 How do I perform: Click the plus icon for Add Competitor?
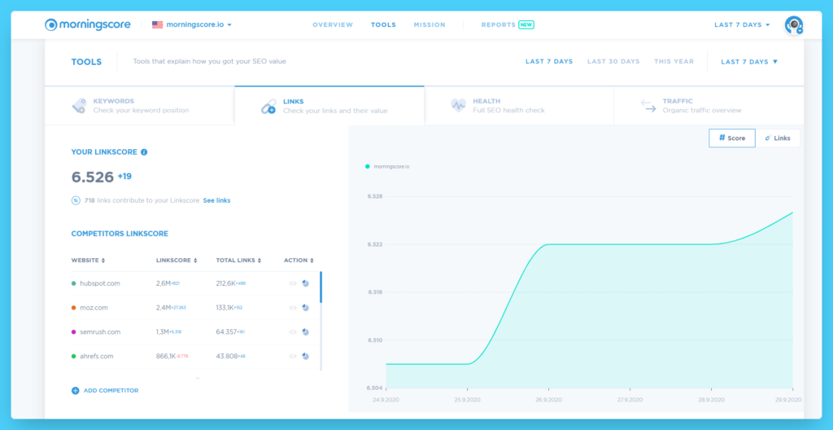pyautogui.click(x=76, y=391)
